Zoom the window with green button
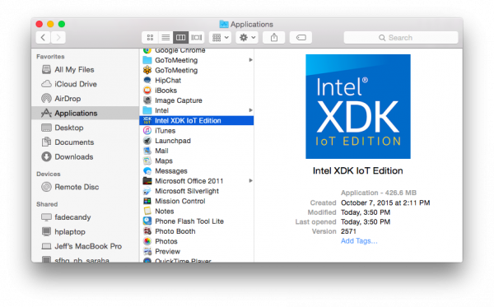Image resolution: width=494 pixels, height=307 pixels. pyautogui.click(x=62, y=24)
